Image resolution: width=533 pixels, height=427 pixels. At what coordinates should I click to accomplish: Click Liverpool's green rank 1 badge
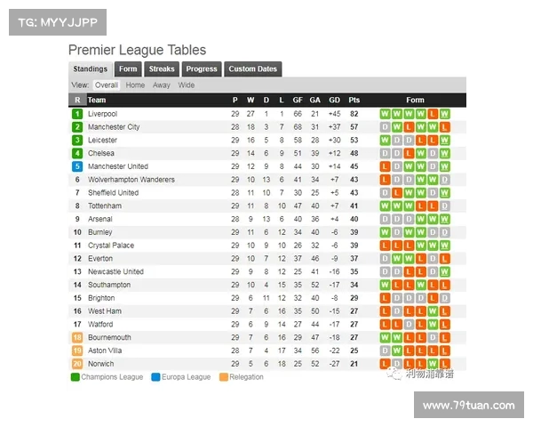(77, 114)
